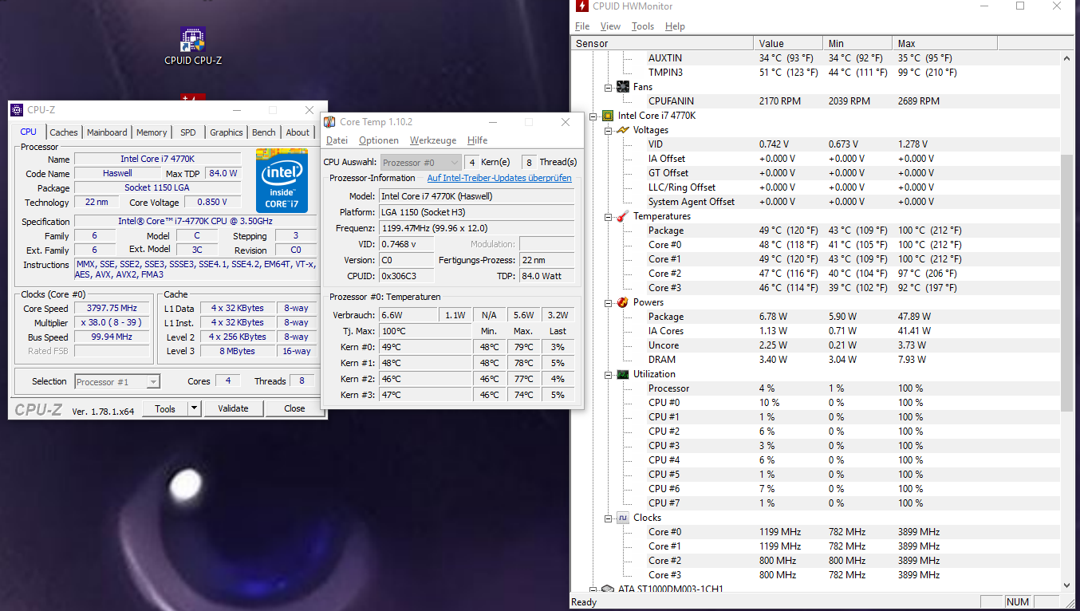This screenshot has width=1080, height=611.
Task: Collapse the Clocks section
Action: click(609, 518)
